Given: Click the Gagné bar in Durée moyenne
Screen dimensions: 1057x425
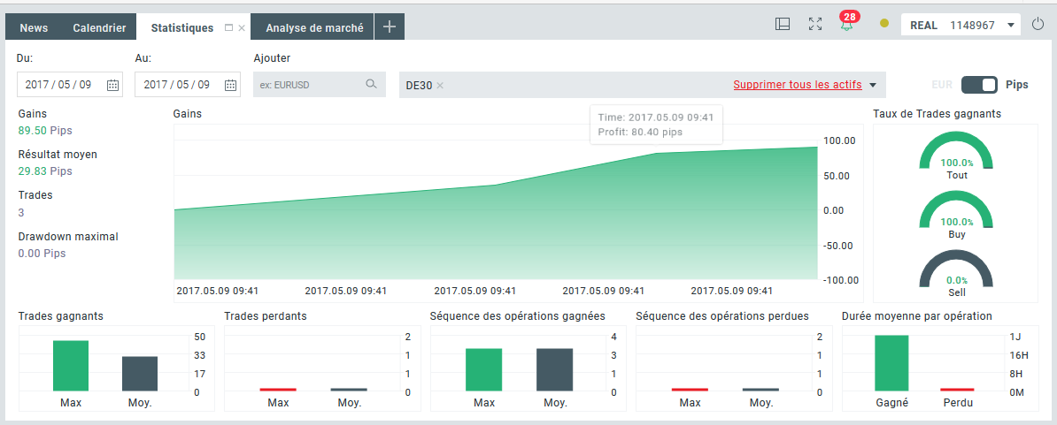Looking at the screenshot, I should 891,362.
